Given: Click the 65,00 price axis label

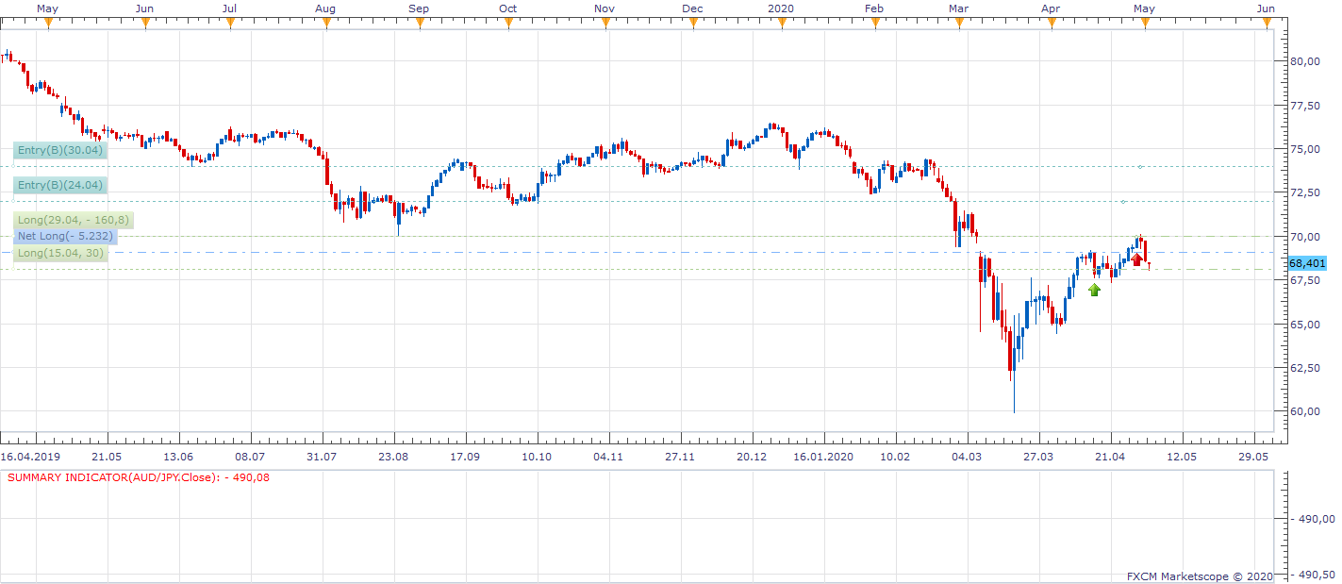Looking at the screenshot, I should click(x=1305, y=325).
